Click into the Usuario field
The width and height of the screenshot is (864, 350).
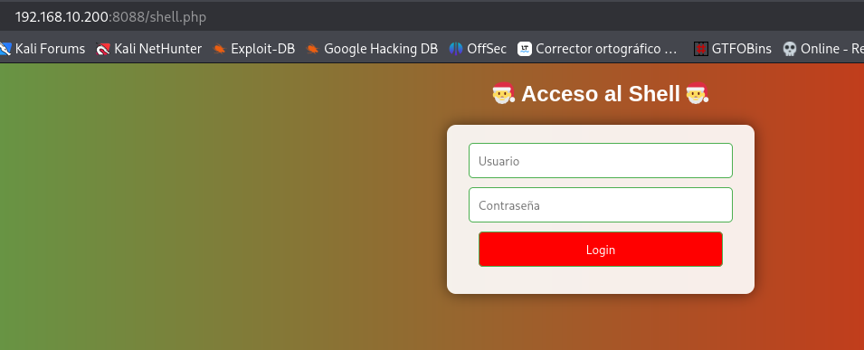click(x=601, y=160)
